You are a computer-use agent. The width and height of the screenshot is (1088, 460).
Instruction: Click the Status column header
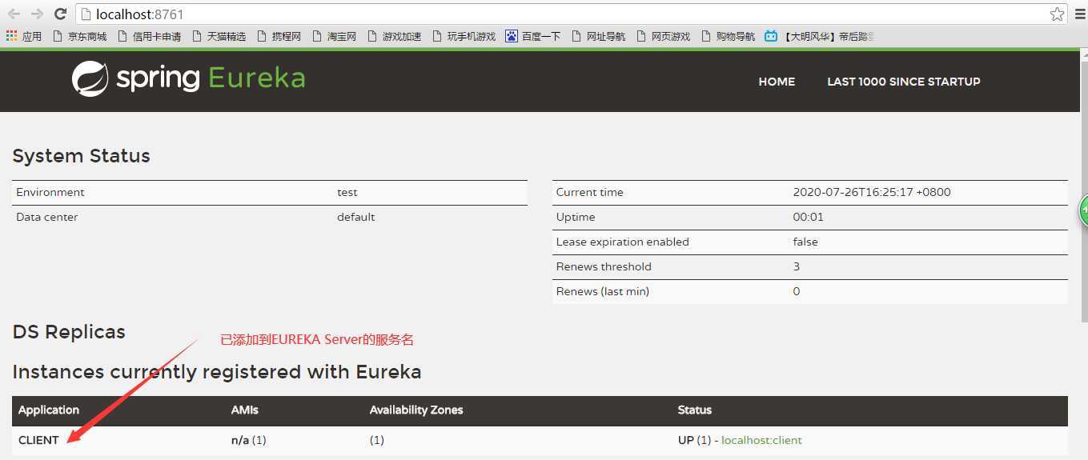695,410
